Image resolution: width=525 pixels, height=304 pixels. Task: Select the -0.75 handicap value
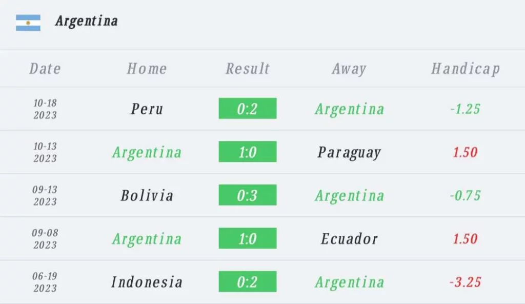[466, 195]
